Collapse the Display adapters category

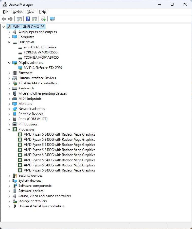coord(9,63)
